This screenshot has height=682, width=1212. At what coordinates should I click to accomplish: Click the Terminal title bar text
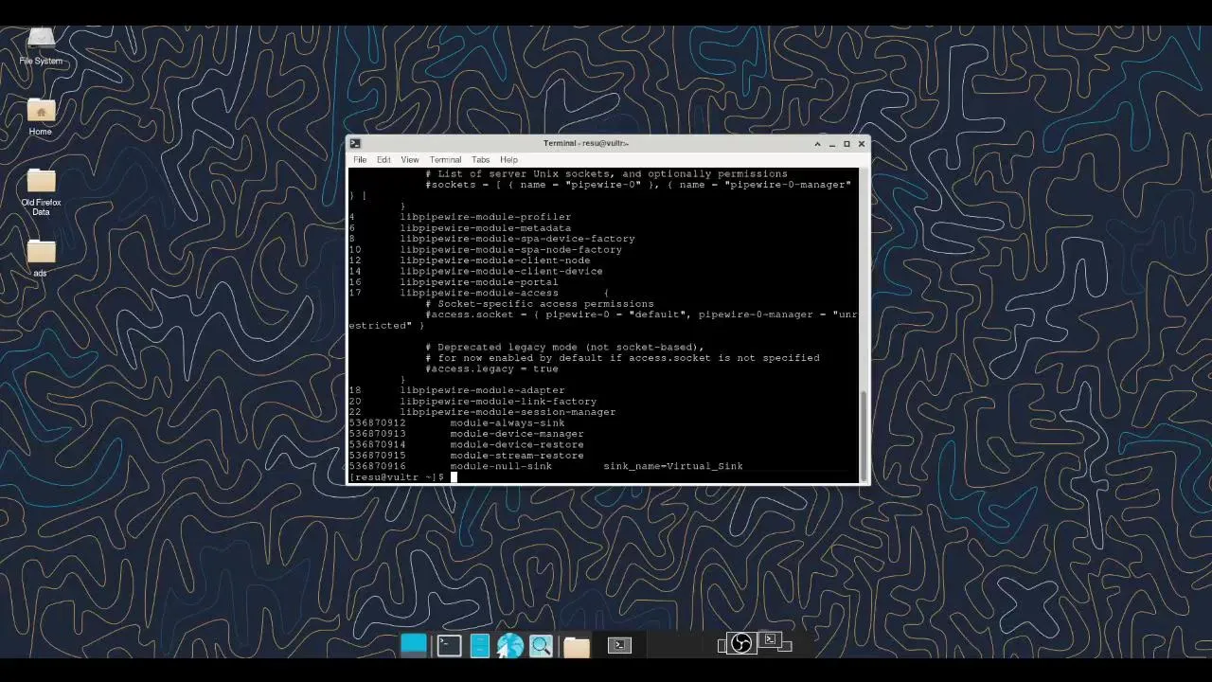586,143
